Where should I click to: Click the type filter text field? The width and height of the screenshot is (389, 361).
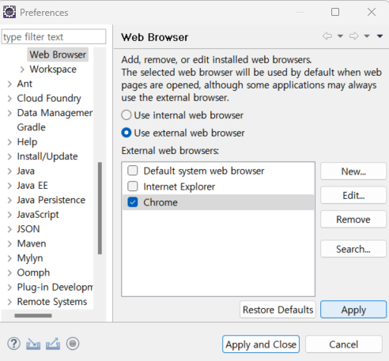pyautogui.click(x=54, y=37)
